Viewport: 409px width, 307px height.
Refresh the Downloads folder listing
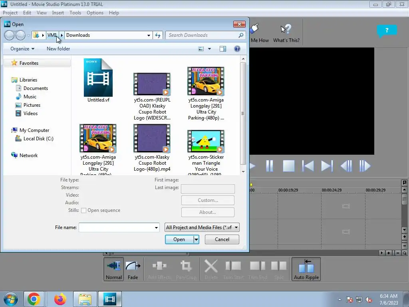[158, 35]
